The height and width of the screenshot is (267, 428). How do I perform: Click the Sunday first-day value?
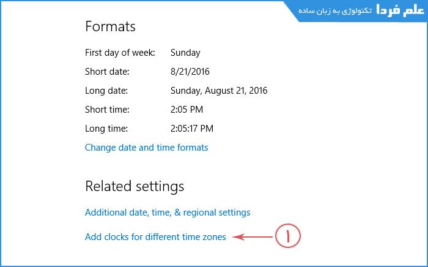(x=185, y=53)
